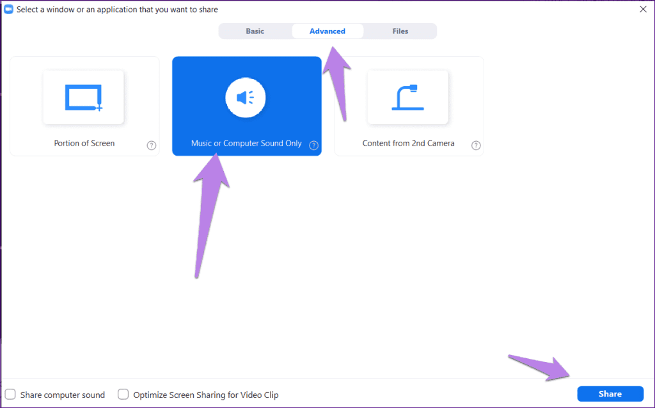This screenshot has height=408, width=655.
Task: Enable Share computer sound
Action: click(x=10, y=395)
